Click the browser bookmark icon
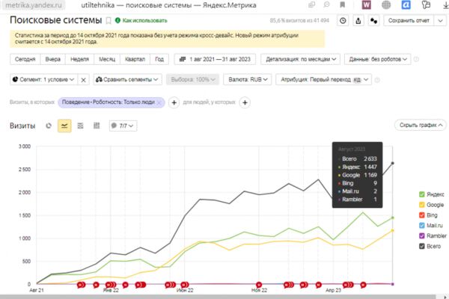Viewport: 449px width, 299px height. point(342,5)
